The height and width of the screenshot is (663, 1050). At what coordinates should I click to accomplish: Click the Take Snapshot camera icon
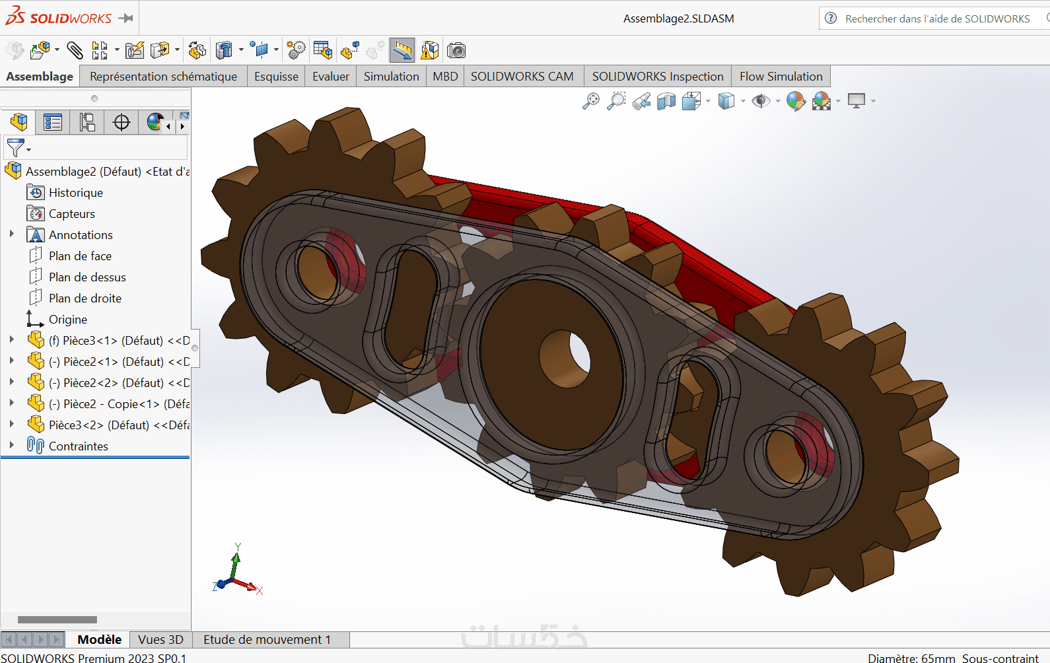456,50
